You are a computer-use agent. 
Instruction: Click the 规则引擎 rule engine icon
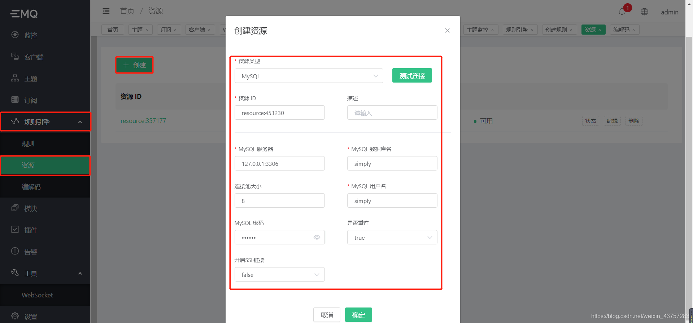point(15,121)
